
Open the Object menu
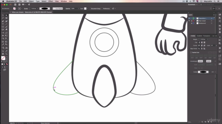31,1
